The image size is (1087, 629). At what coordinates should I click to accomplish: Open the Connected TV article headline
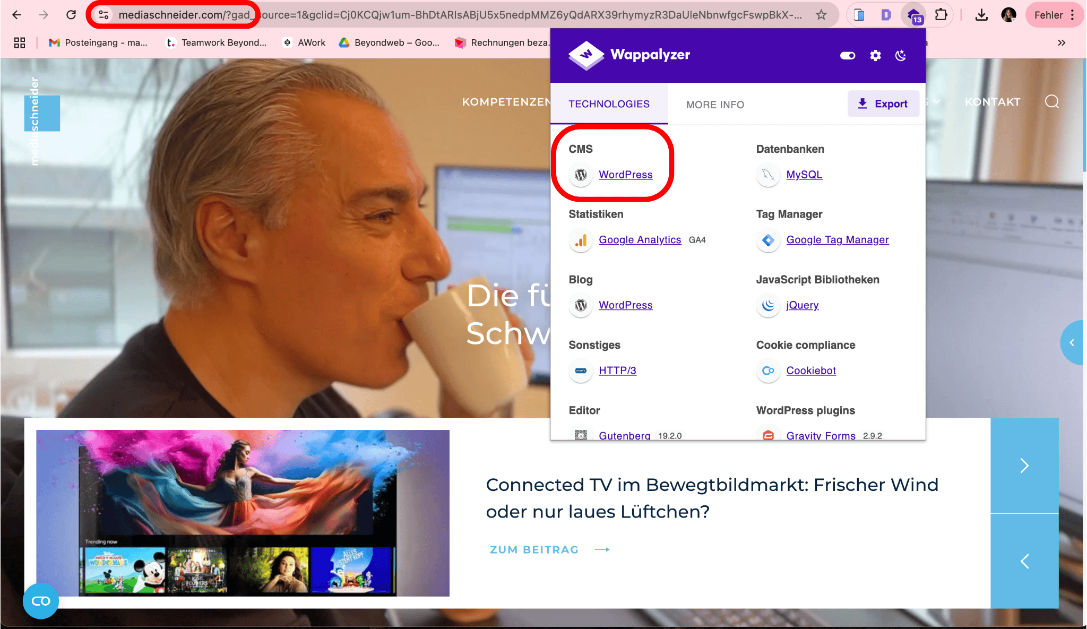point(712,498)
